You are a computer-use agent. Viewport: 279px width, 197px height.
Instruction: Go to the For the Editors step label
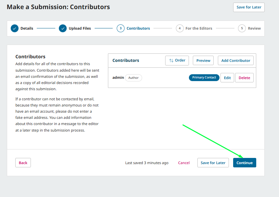pos(199,28)
